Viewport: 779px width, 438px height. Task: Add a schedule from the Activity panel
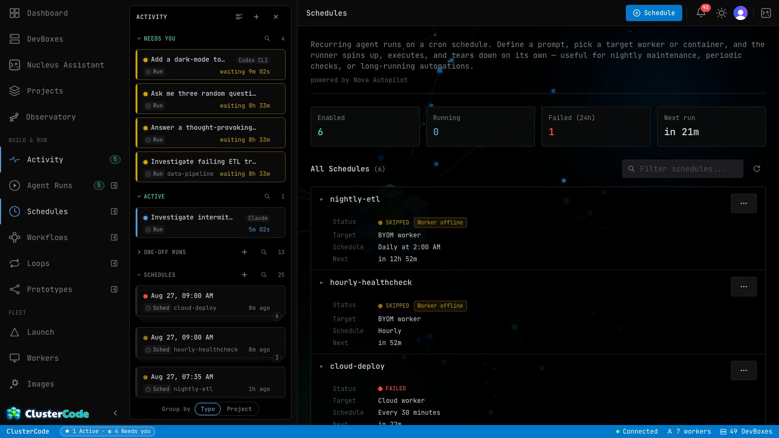click(245, 275)
